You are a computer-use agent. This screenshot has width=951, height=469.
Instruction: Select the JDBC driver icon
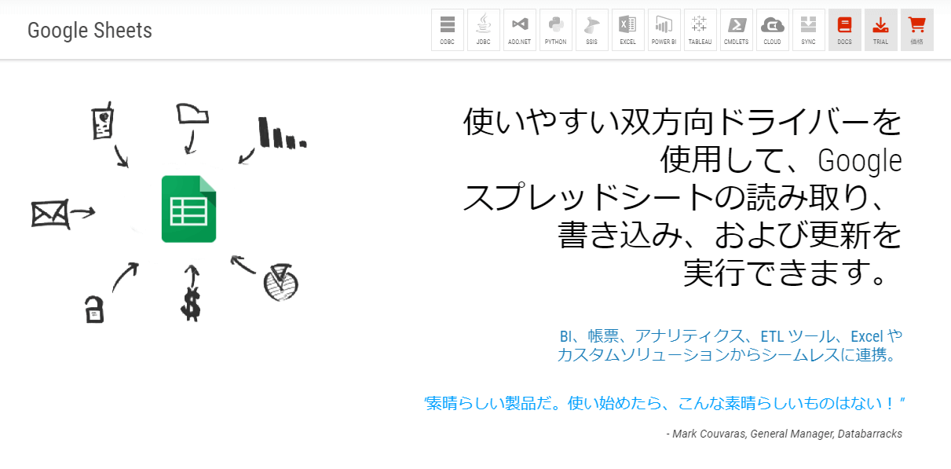[484, 30]
